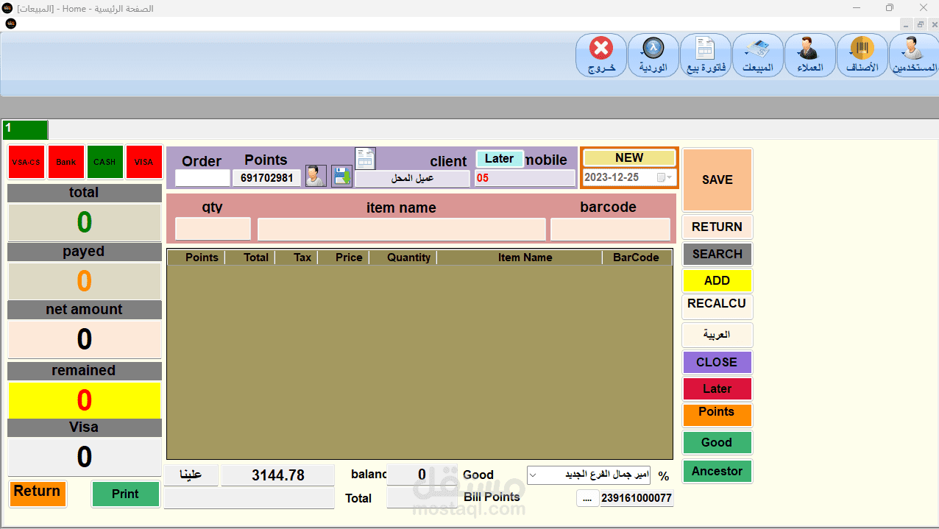Click the net amount value box
This screenshot has width=939, height=529.
point(85,340)
